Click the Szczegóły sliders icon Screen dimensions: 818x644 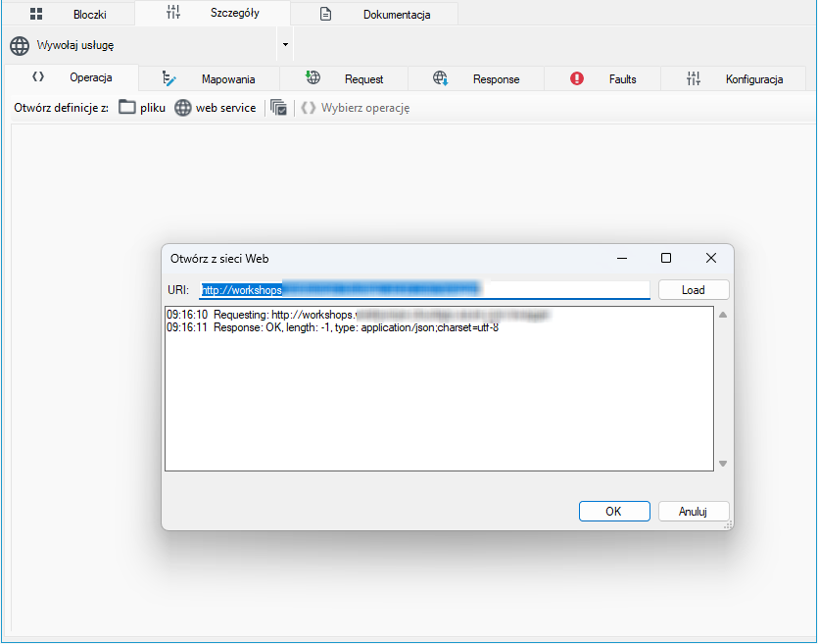tap(173, 13)
